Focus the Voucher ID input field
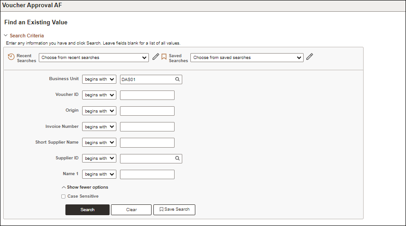This screenshot has width=406, height=226. click(148, 95)
